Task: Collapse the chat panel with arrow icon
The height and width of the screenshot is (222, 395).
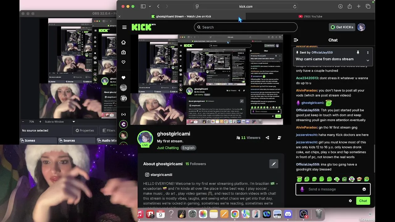Action: pyautogui.click(x=296, y=40)
